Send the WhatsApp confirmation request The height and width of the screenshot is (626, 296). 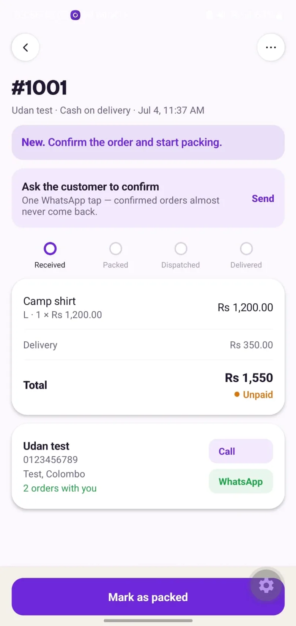(263, 199)
